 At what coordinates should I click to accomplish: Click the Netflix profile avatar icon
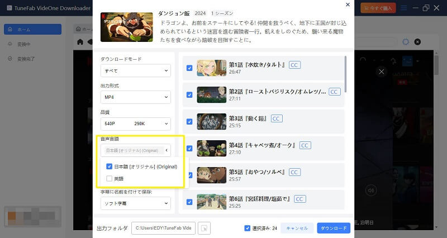coord(407,61)
